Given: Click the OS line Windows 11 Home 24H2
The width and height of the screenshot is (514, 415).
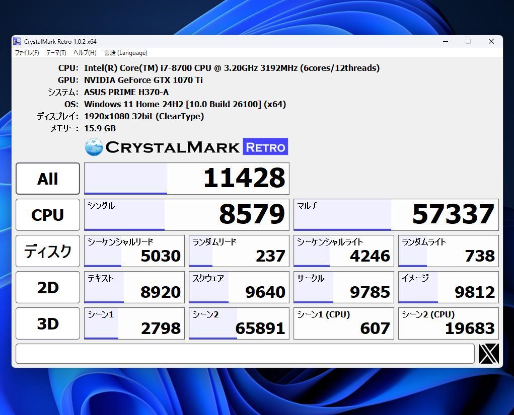Looking at the screenshot, I should click(x=185, y=104).
